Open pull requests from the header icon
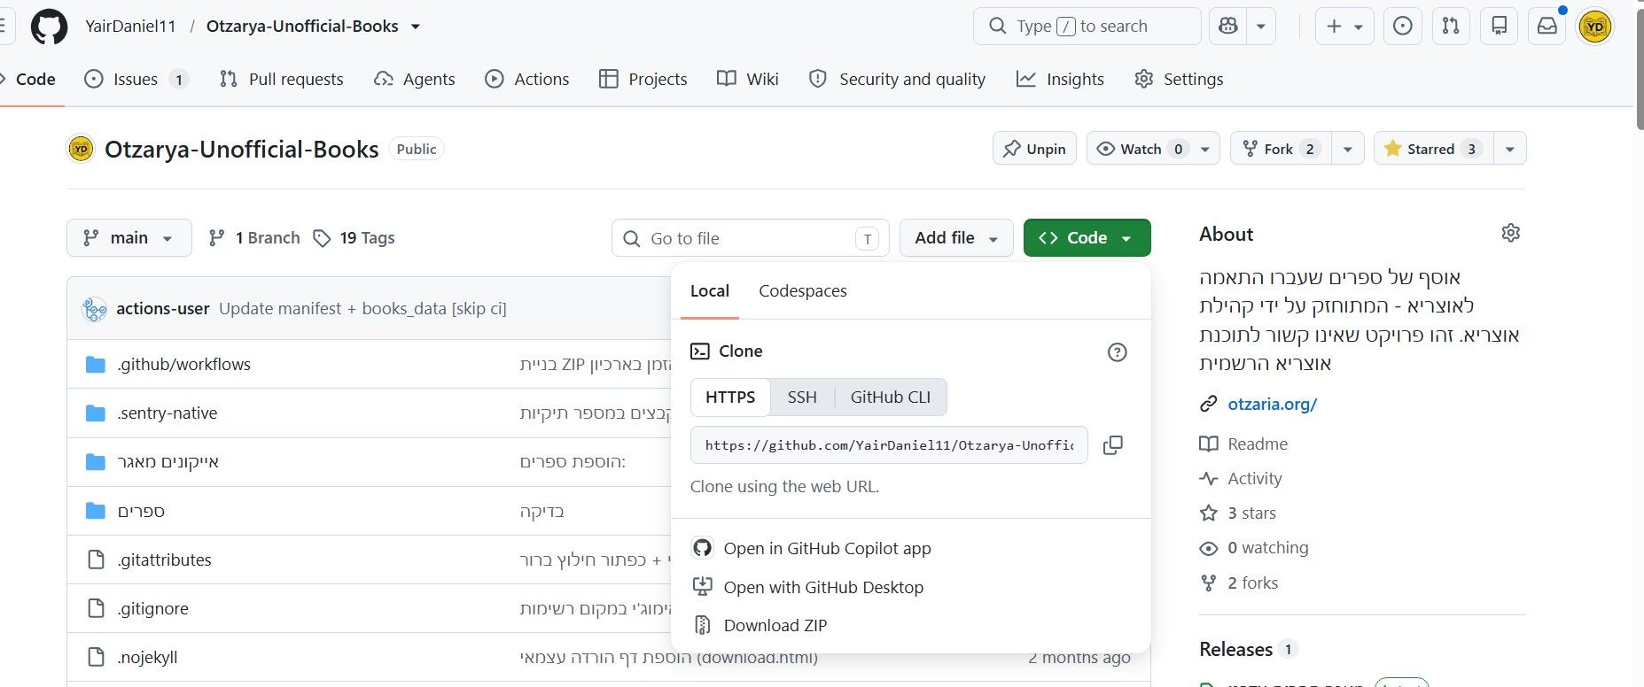1644x687 pixels. point(1451,27)
